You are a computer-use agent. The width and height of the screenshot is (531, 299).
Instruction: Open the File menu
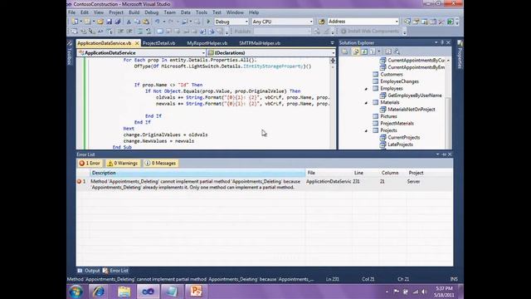pos(72,12)
